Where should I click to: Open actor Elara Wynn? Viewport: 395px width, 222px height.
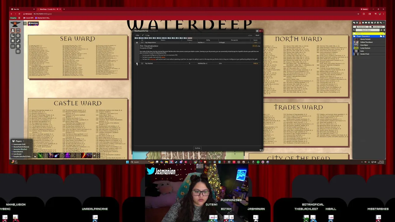coord(369,45)
